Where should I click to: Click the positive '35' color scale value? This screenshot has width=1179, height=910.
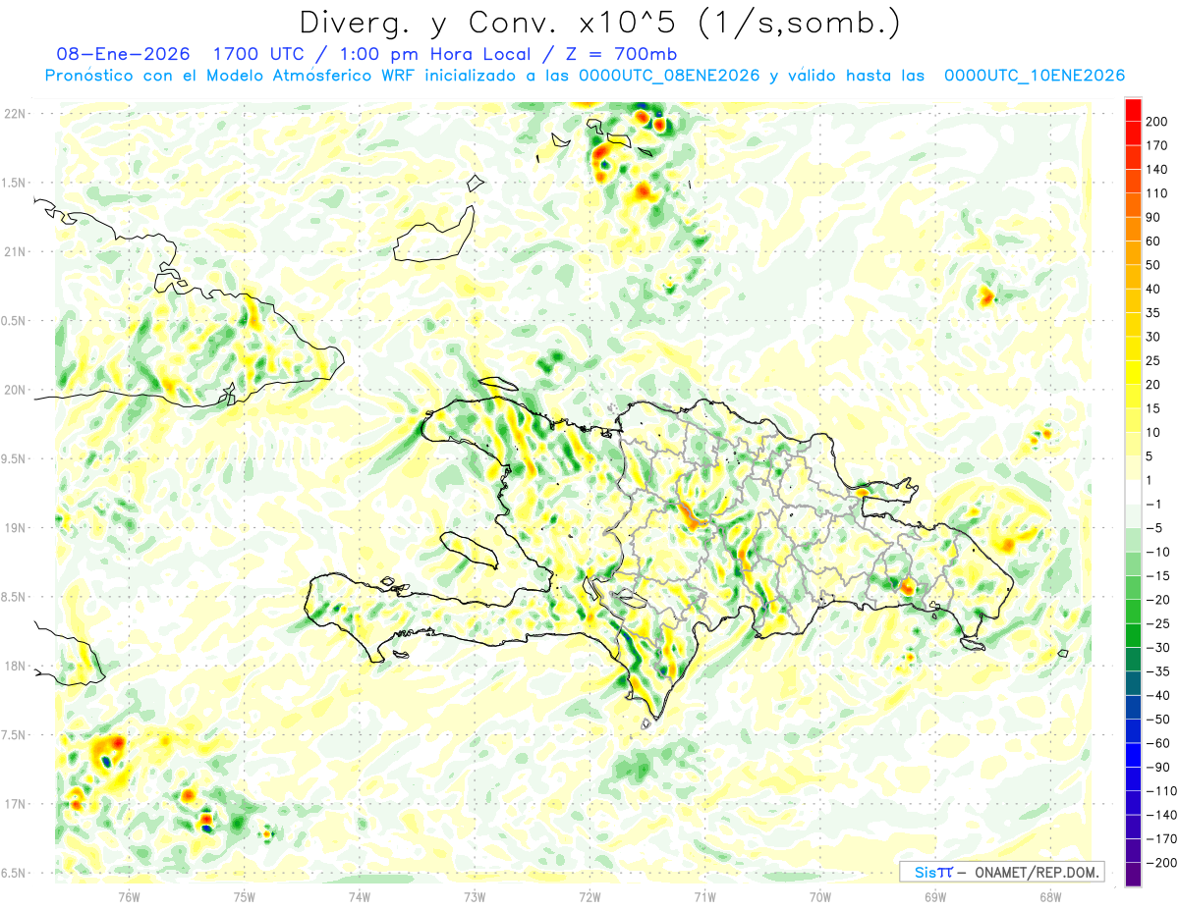point(1153,313)
